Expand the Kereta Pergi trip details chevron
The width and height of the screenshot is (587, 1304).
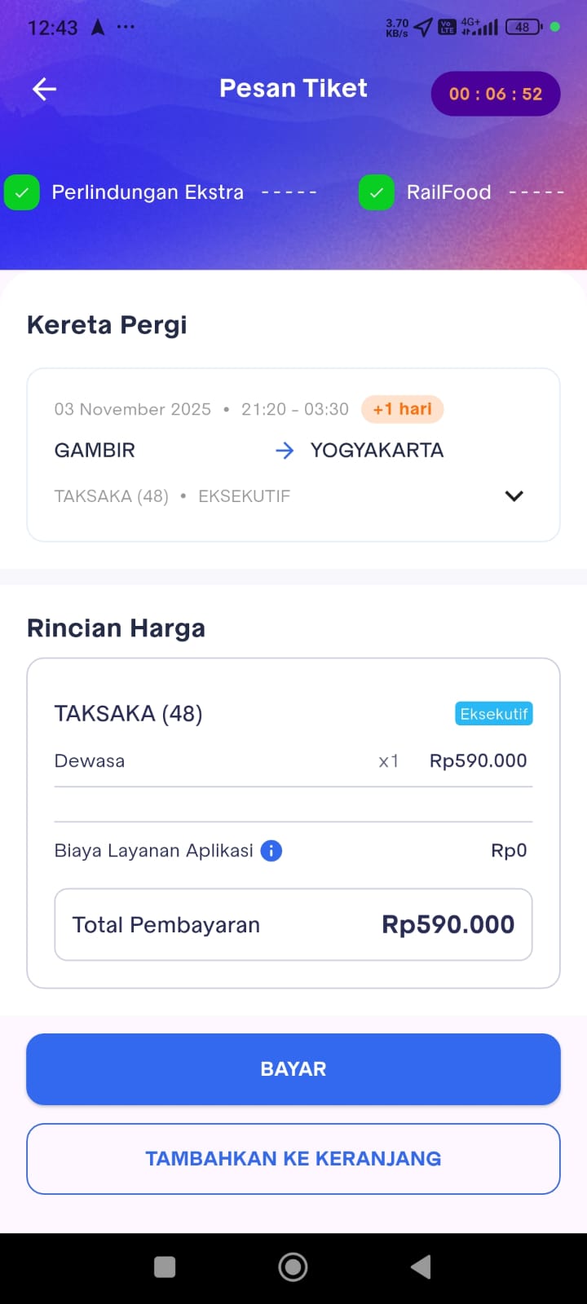514,496
